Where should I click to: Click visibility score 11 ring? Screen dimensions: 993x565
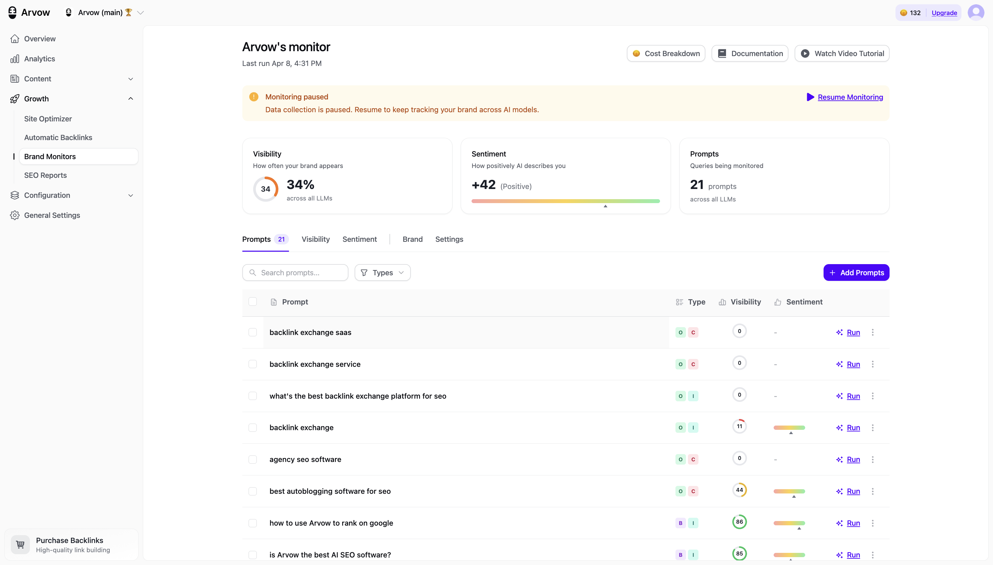point(739,427)
